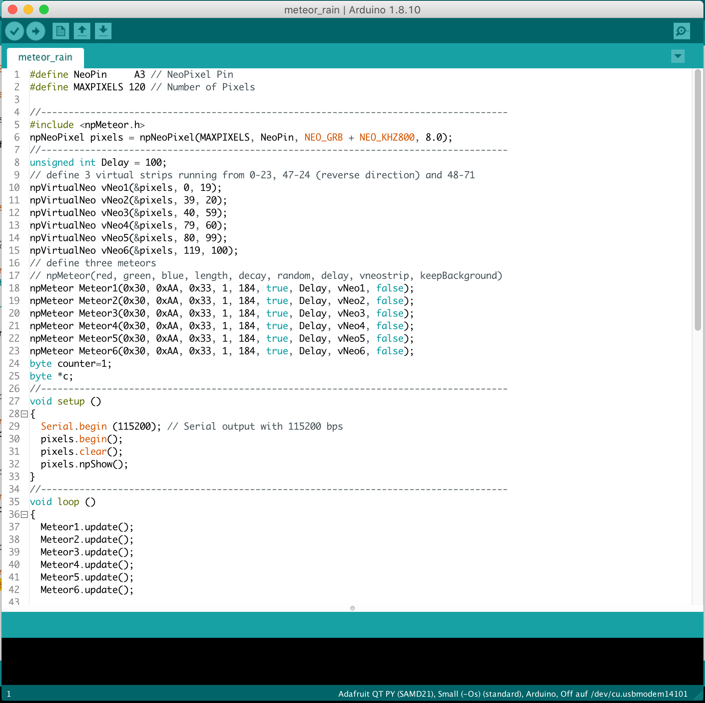Click the Meteor5 constructor line

(x=222, y=339)
